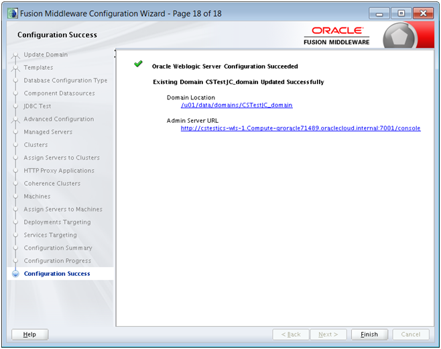
Task: Select Managed Servers step
Action: [x=48, y=132]
